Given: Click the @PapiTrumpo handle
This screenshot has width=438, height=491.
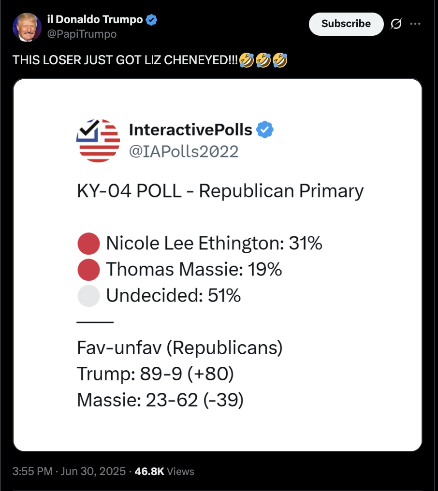Looking at the screenshot, I should 82,34.
